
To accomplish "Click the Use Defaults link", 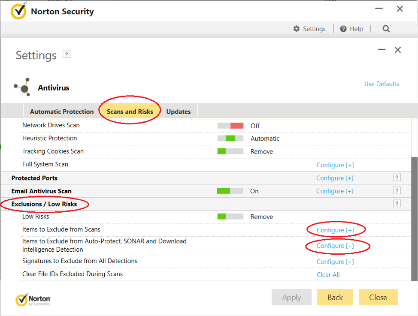I will point(382,84).
